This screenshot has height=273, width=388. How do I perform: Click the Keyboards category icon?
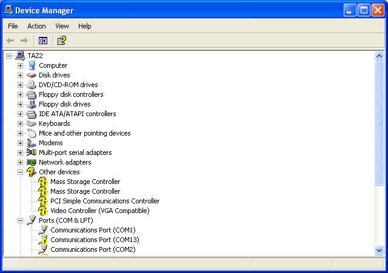click(32, 123)
